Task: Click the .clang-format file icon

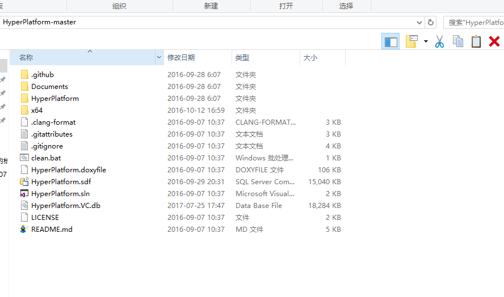Action: click(24, 122)
